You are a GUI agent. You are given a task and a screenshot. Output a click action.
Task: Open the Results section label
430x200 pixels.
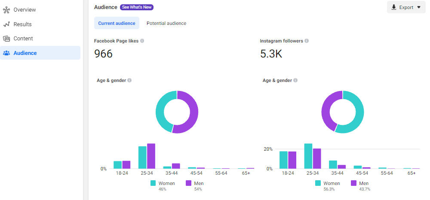pyautogui.click(x=22, y=24)
